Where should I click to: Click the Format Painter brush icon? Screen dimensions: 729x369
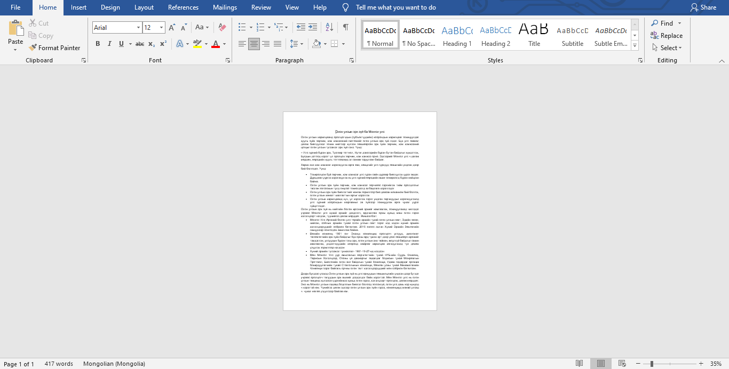tap(33, 48)
